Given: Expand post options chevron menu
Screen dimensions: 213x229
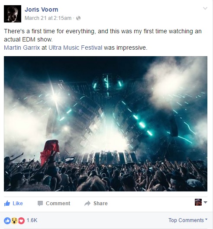Looking at the screenshot, I should pyautogui.click(x=205, y=9).
